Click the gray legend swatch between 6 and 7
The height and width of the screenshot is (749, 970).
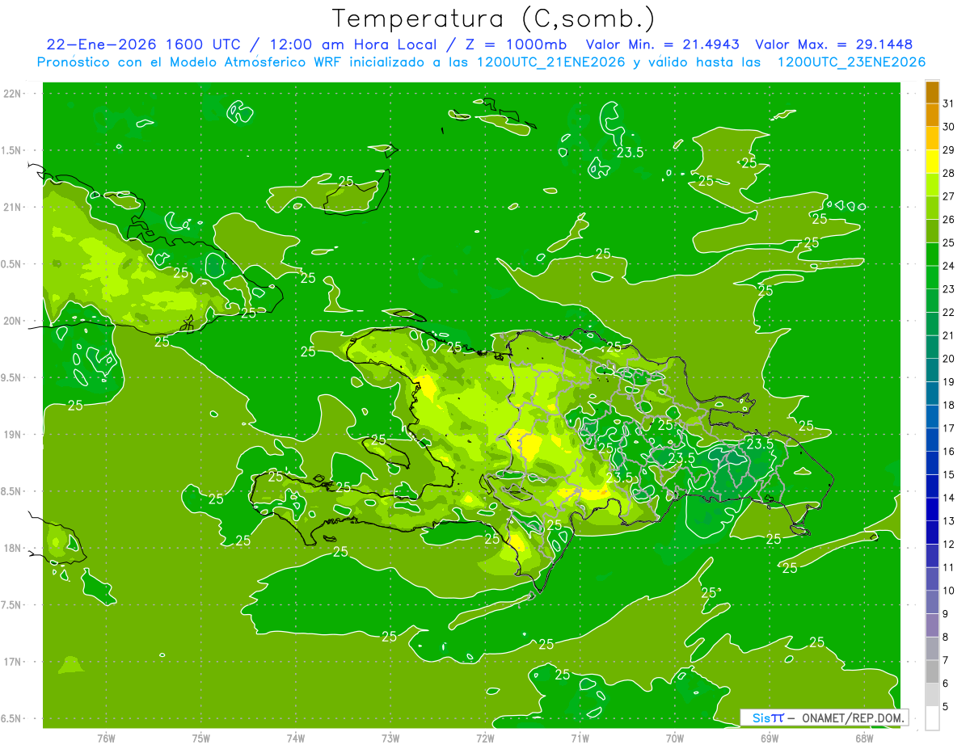[932, 671]
